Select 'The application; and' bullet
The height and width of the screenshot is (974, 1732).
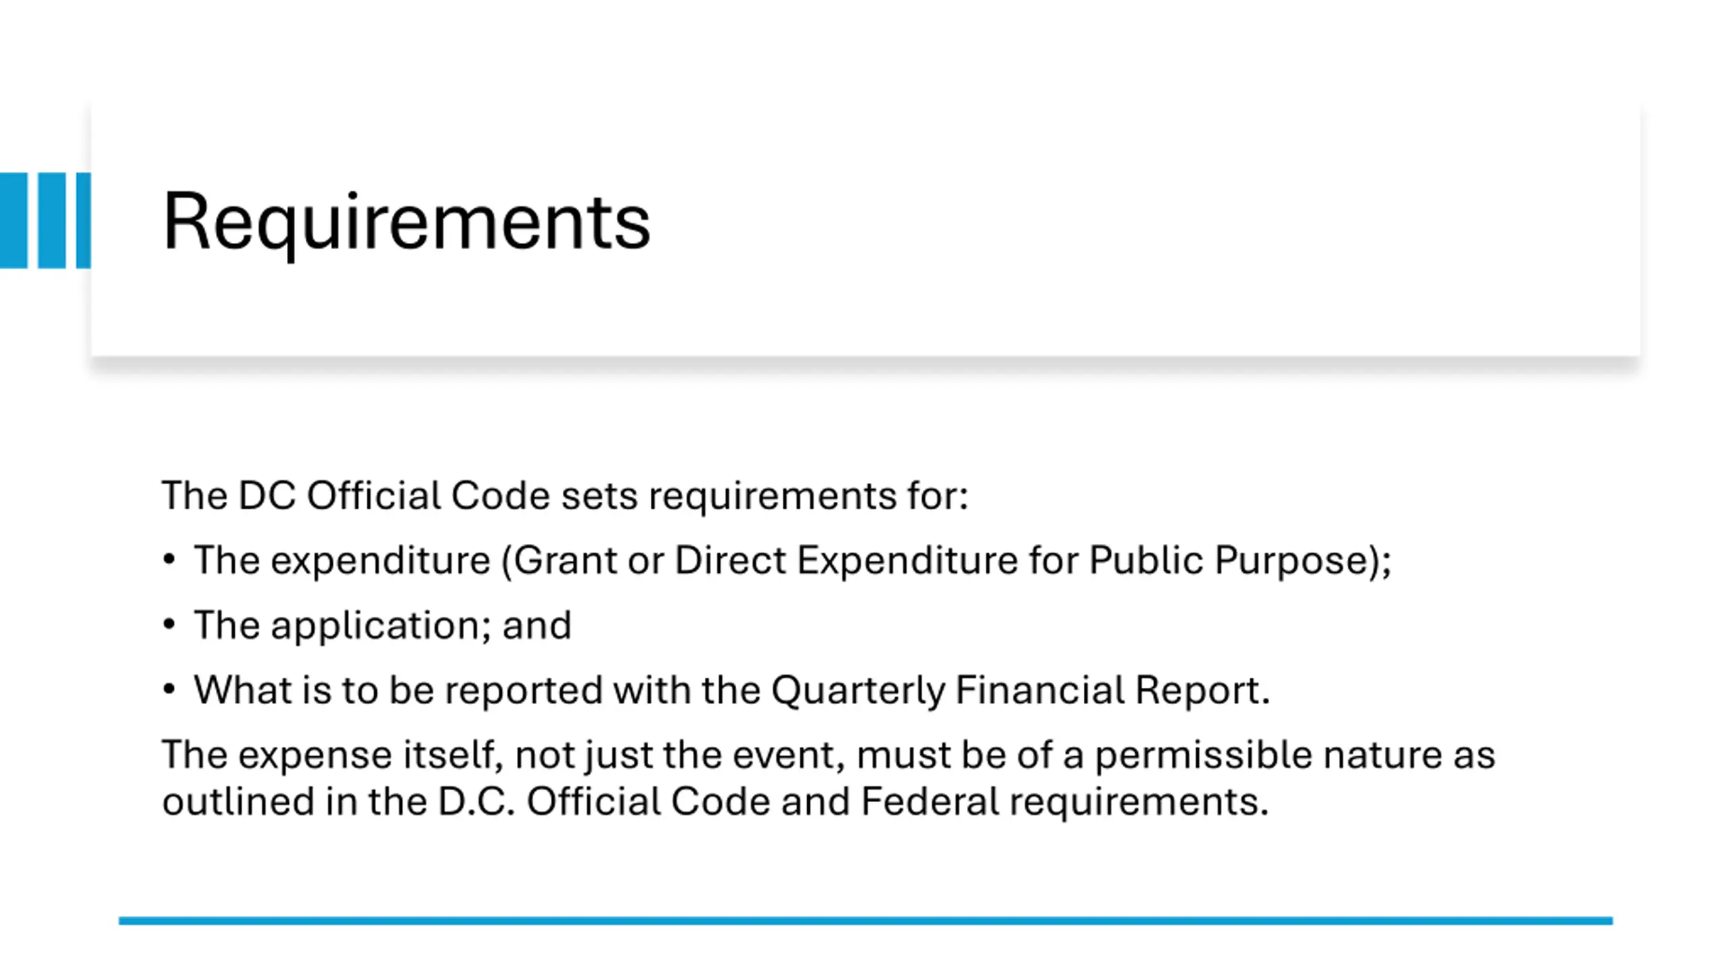tap(383, 626)
